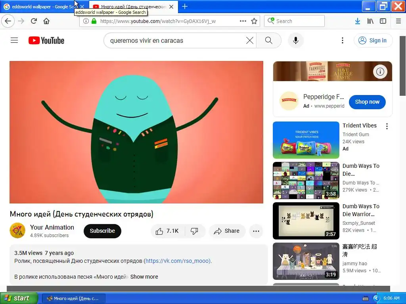
Task: Click the page vertical scrollbar thumb
Action: coord(403,66)
